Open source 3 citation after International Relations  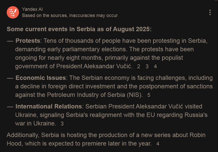[62, 124]
